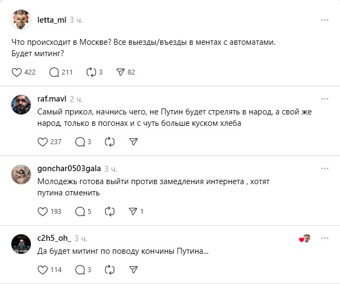Send raf.mavl's comment via share icon
340x284 pixels.
tap(134, 141)
